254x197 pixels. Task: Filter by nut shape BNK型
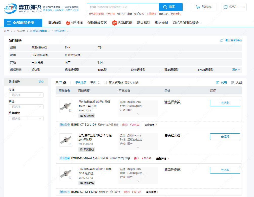point(102,70)
